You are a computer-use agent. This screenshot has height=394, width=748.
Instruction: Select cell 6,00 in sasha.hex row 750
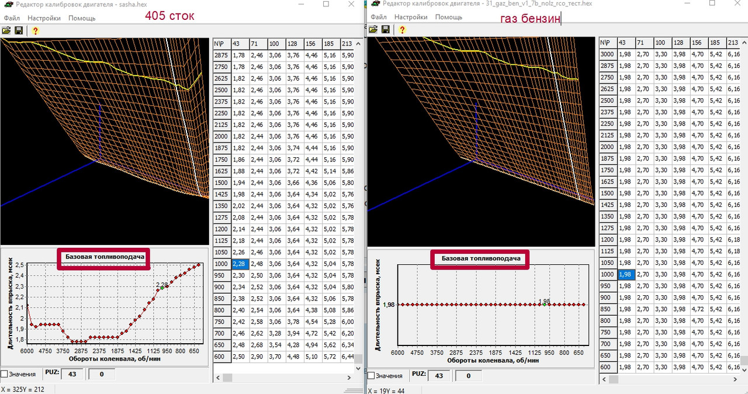tap(347, 322)
